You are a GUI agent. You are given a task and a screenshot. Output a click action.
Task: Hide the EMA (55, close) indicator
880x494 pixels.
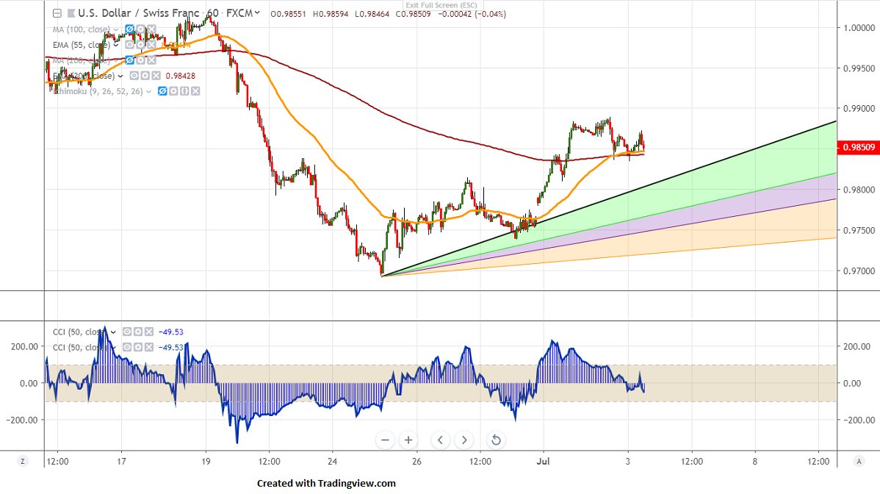(x=129, y=44)
